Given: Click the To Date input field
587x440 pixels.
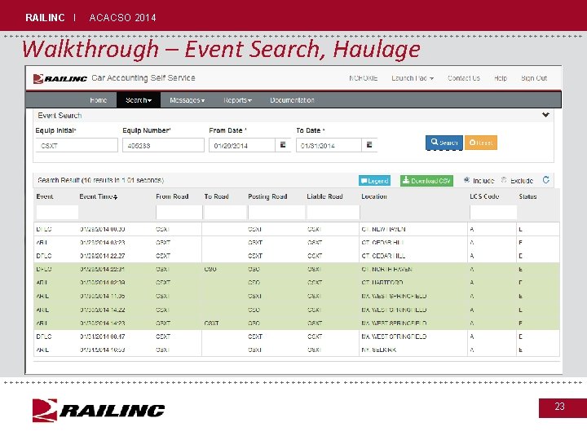Looking at the screenshot, I should [x=329, y=145].
